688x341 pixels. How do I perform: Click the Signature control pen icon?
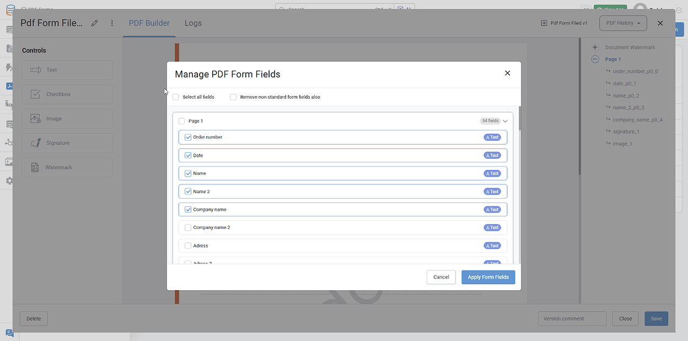pos(36,143)
